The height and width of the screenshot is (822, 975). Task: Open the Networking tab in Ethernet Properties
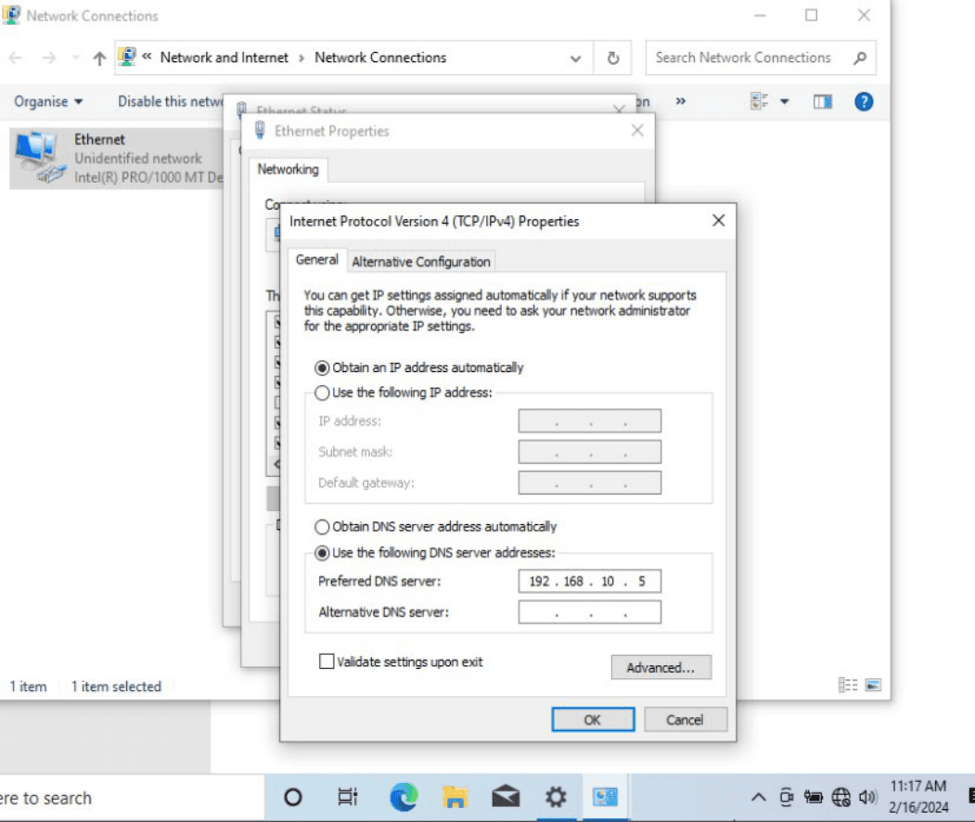pos(288,169)
